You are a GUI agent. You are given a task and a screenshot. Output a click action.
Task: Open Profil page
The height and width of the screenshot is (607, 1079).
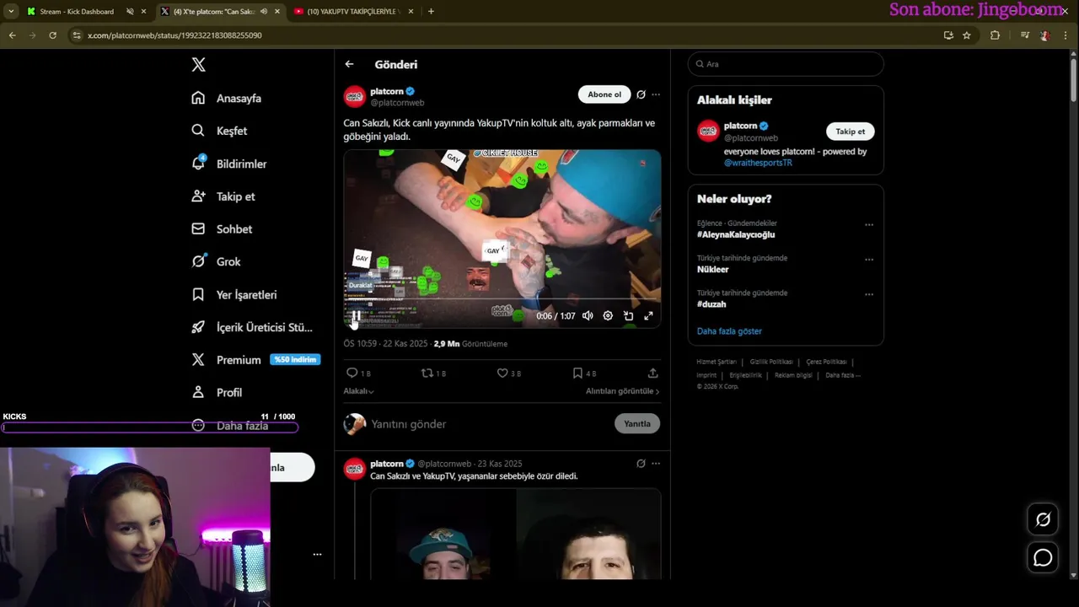point(217,393)
